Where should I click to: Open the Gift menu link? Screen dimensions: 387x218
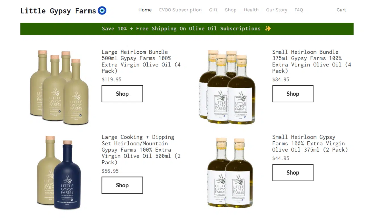(213, 10)
